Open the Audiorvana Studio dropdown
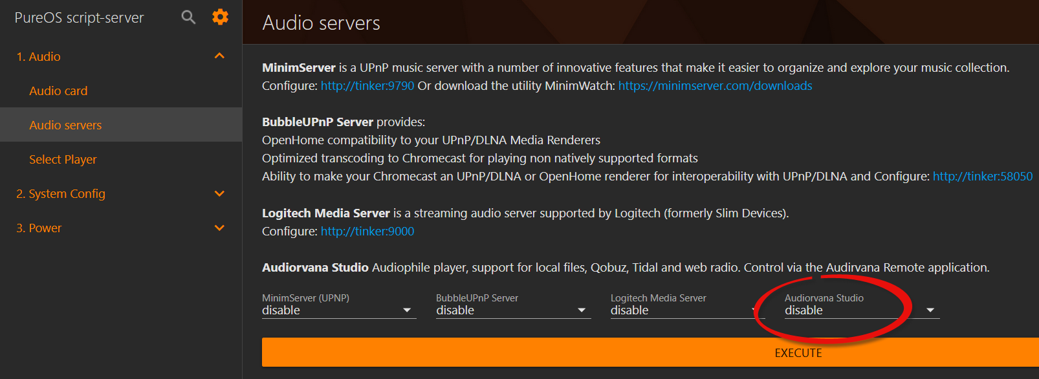 coord(862,310)
